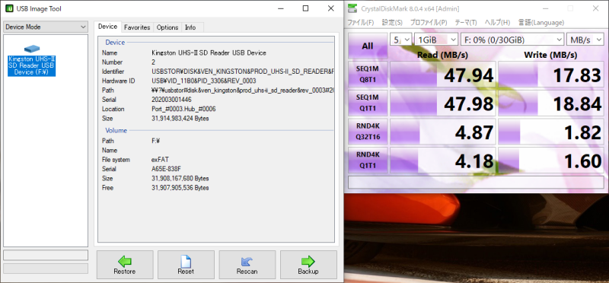The width and height of the screenshot is (609, 283).
Task: Click the SEQ1M Q8T1 read result 47.94
Action: [443, 75]
